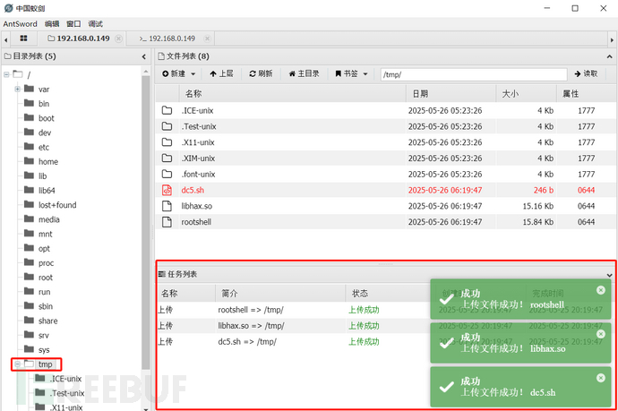Open the 调试 menu
Viewport: 618px width, 411px height.
click(95, 24)
